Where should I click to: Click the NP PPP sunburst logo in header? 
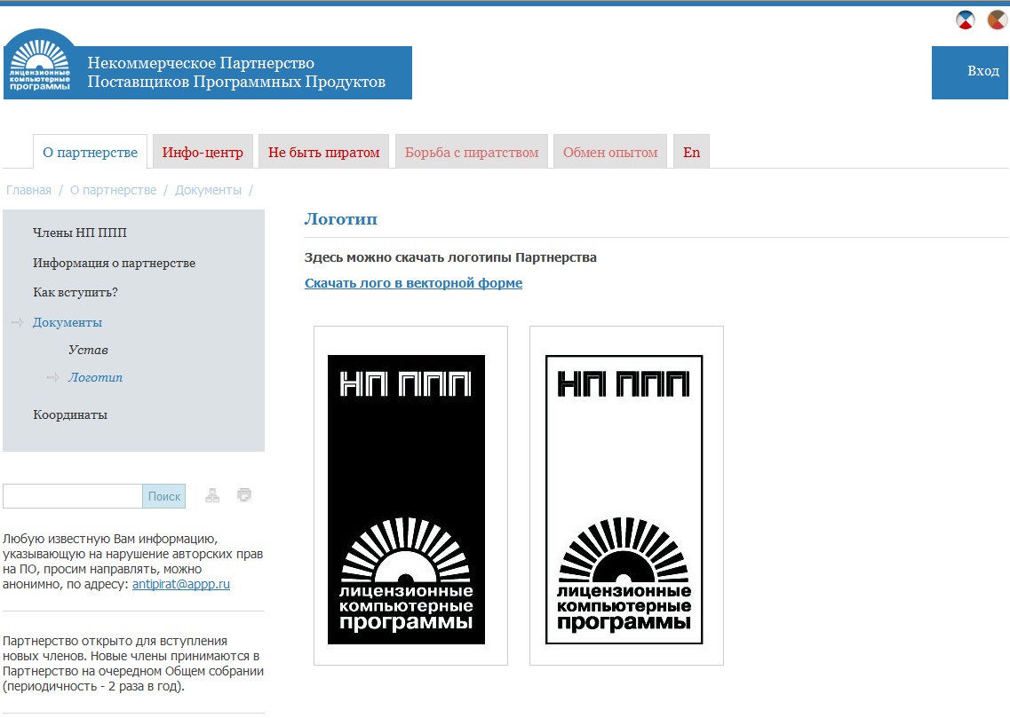tap(40, 64)
